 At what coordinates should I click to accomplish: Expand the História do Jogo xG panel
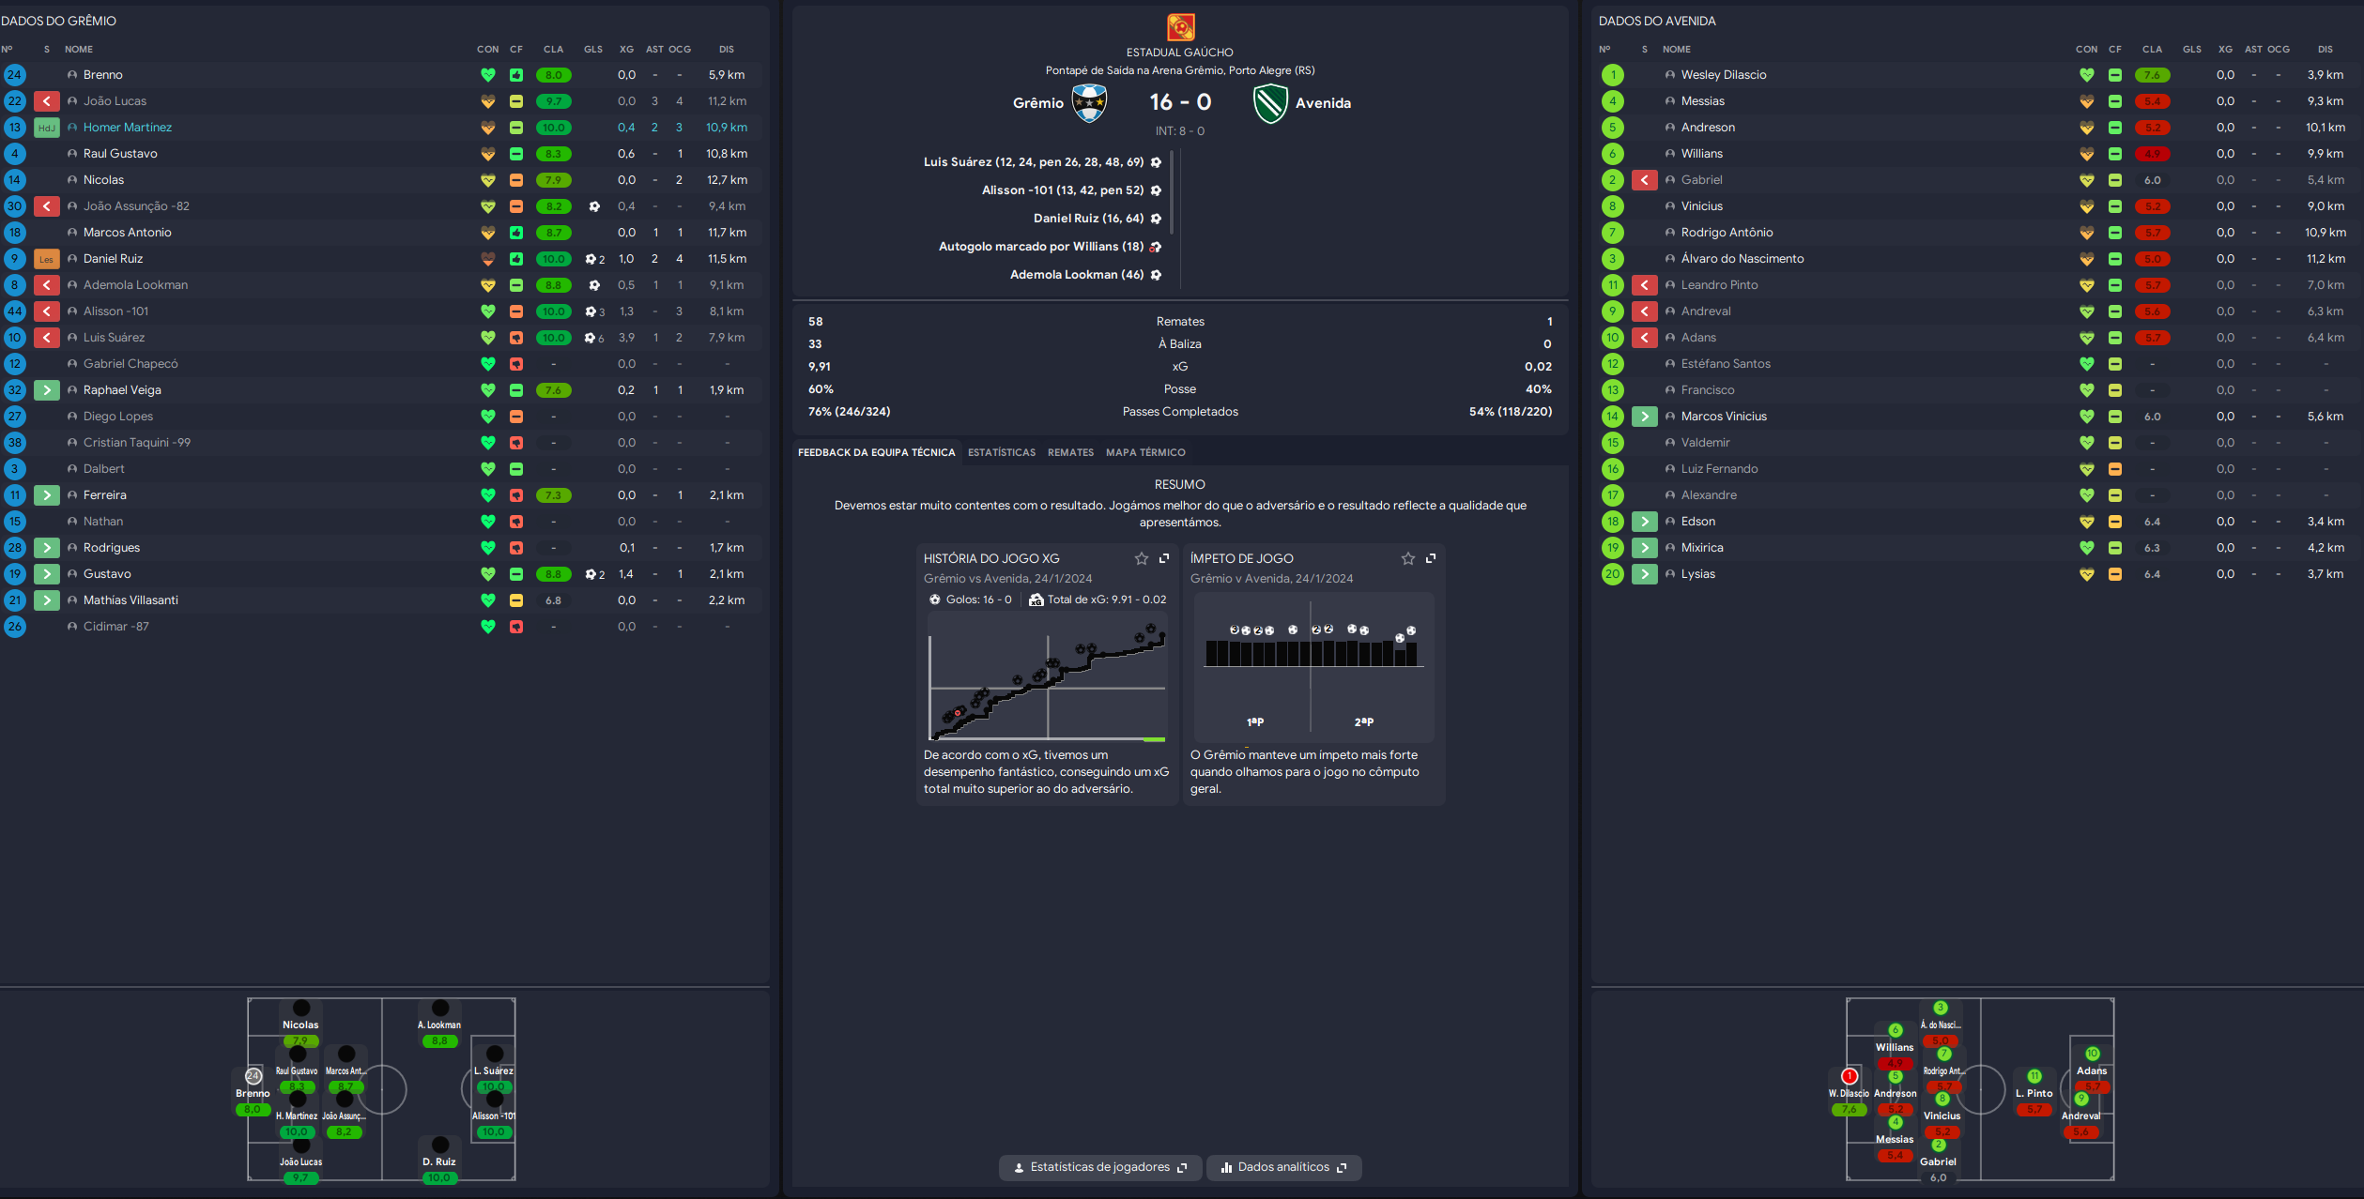1164,558
